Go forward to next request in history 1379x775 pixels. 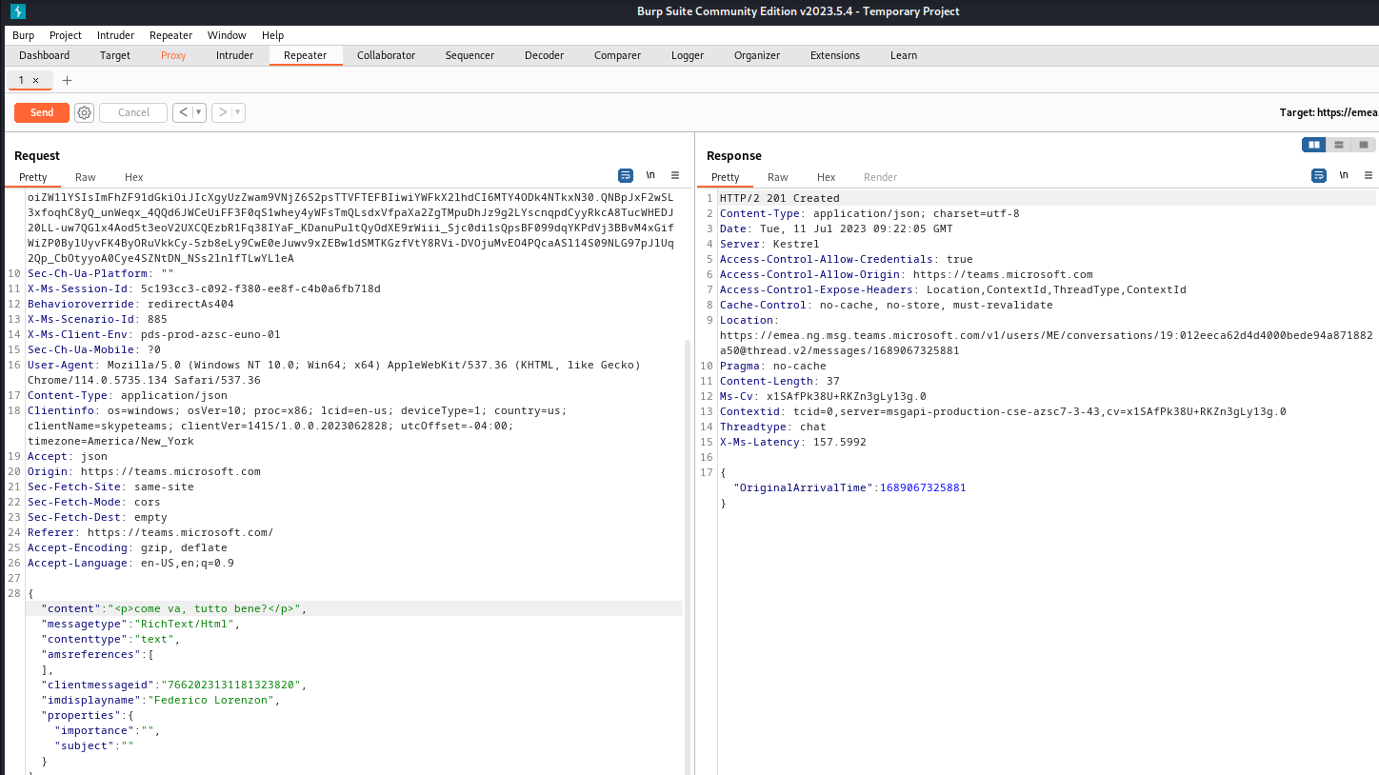222,112
